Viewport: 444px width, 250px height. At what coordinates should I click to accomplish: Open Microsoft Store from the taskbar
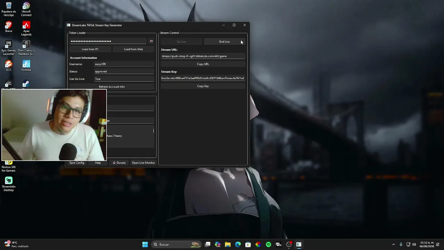click(248, 244)
